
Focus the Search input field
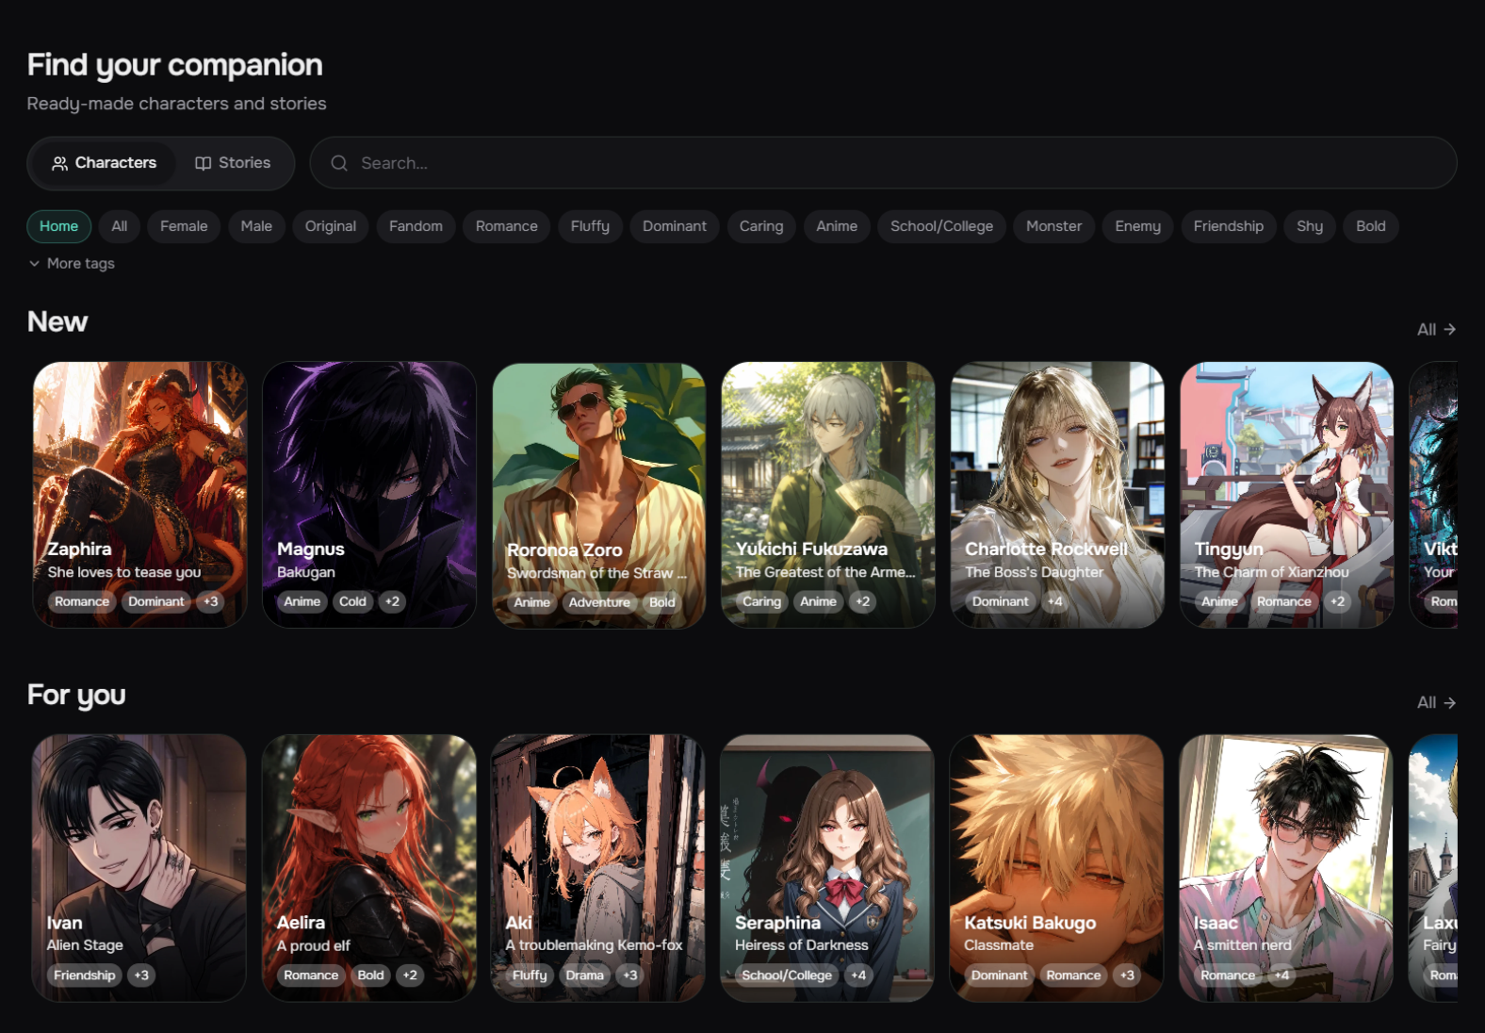(883, 163)
